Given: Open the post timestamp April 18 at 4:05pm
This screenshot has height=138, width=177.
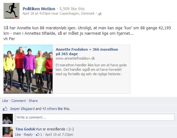Looking at the screenshot, I should pos(36,13).
